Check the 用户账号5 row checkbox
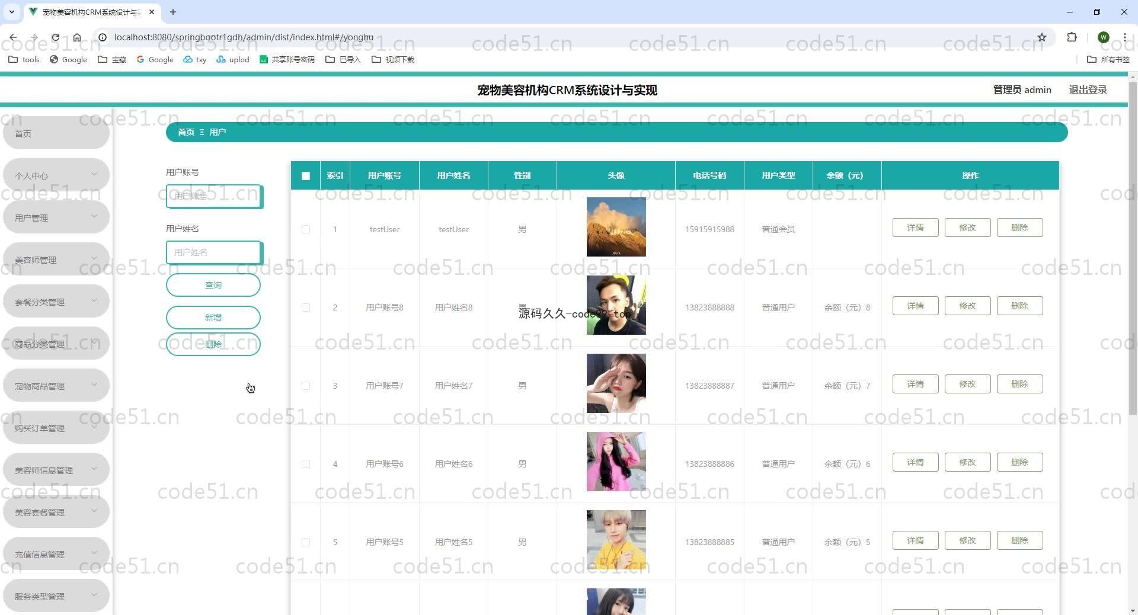Image resolution: width=1138 pixels, height=615 pixels. point(306,542)
